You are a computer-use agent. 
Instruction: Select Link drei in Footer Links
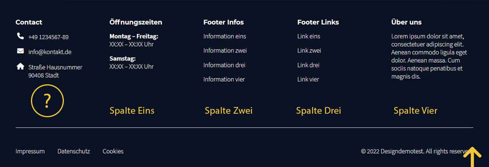(x=308, y=65)
